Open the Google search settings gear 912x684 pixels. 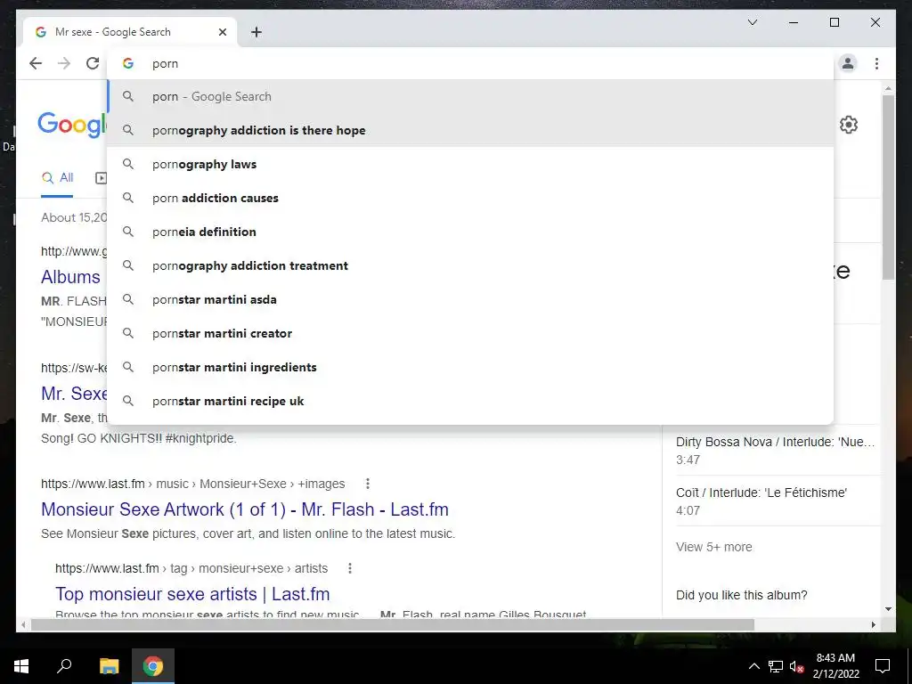coord(849,125)
